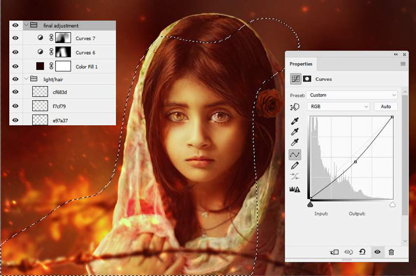The image size is (416, 276).
Task: Click the middle control point on the curve
Action: pyautogui.click(x=356, y=162)
